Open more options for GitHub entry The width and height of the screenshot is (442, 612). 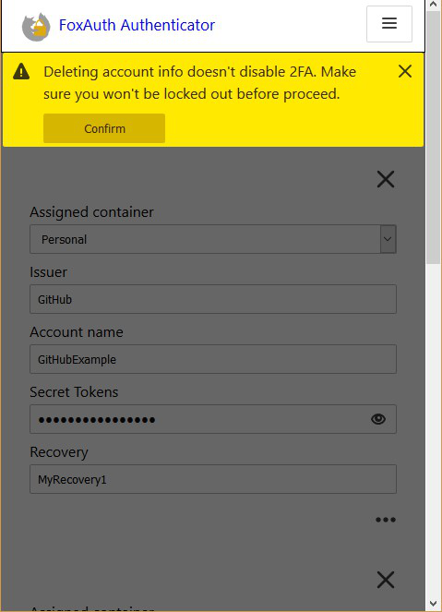386,520
